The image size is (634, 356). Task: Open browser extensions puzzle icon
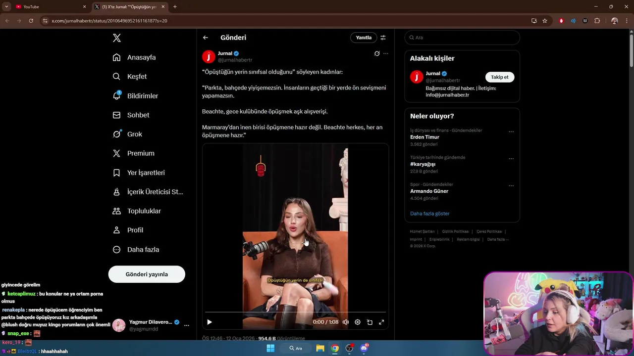(597, 21)
